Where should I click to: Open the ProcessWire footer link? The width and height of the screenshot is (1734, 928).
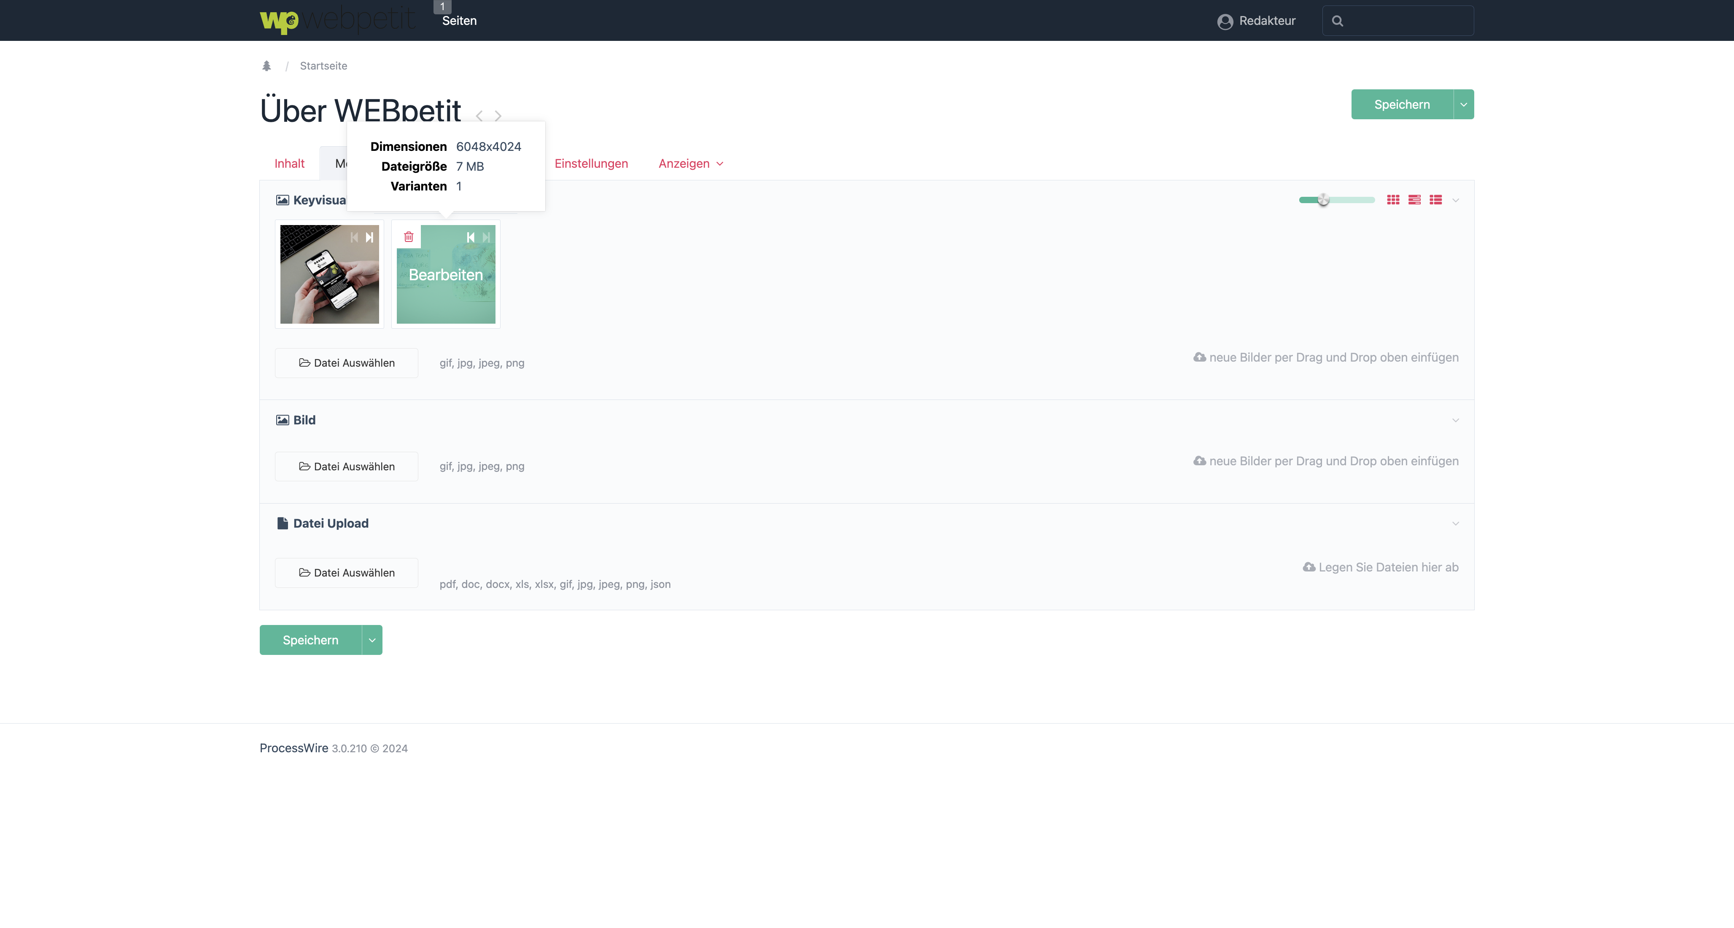[x=293, y=748]
